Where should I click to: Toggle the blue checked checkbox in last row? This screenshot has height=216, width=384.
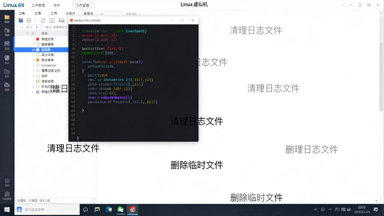click(37, 92)
